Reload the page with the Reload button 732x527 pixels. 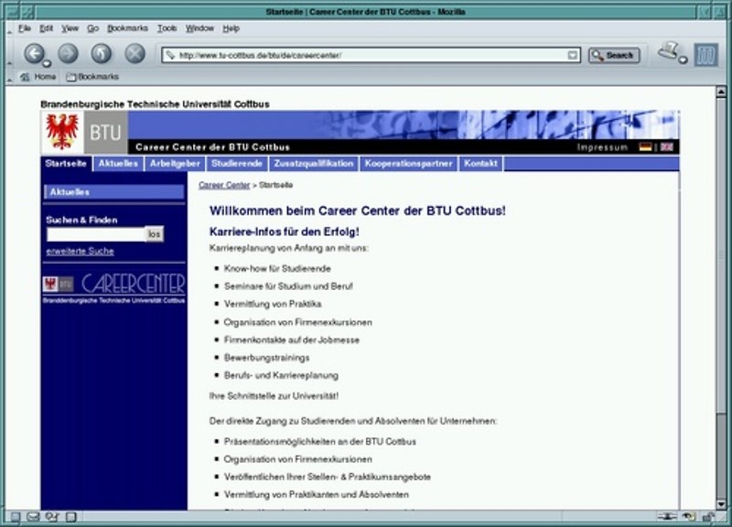pos(102,53)
